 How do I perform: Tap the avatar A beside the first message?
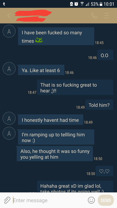[x=9, y=31]
